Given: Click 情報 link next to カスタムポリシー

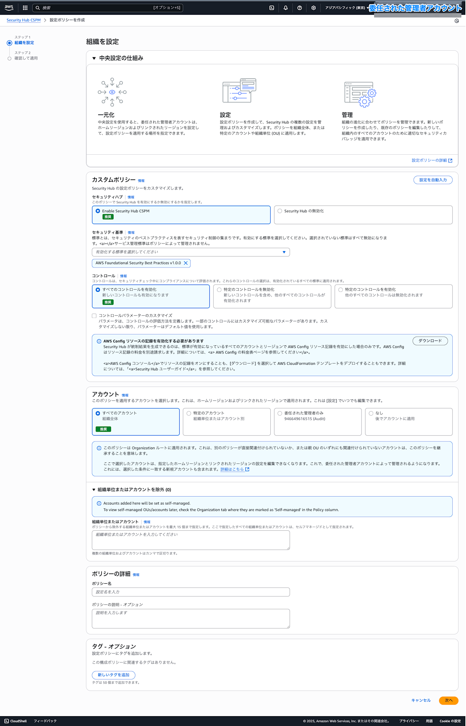Looking at the screenshot, I should click(x=141, y=181).
